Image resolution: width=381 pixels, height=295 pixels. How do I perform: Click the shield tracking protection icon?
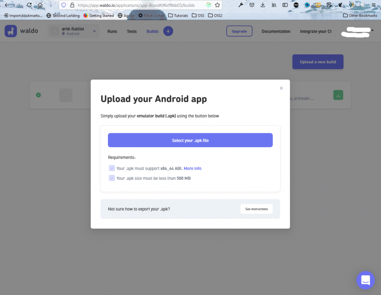click(64, 5)
